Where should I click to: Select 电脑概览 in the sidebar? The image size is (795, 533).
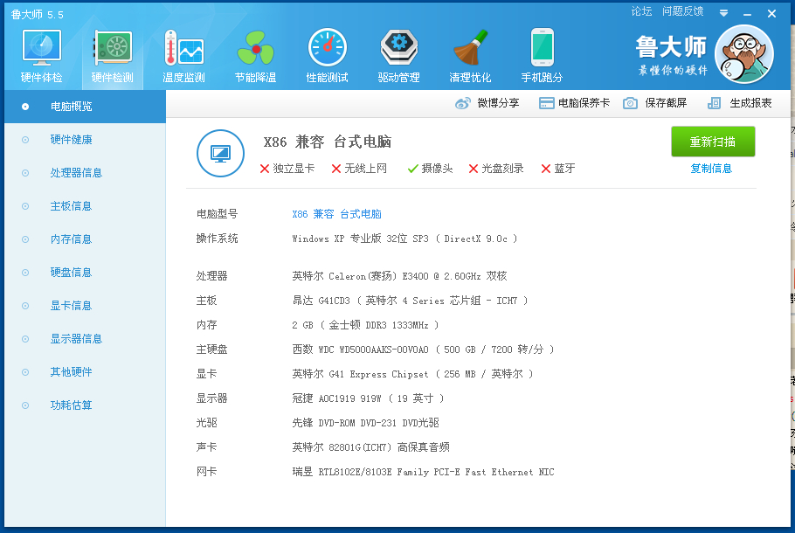point(86,107)
